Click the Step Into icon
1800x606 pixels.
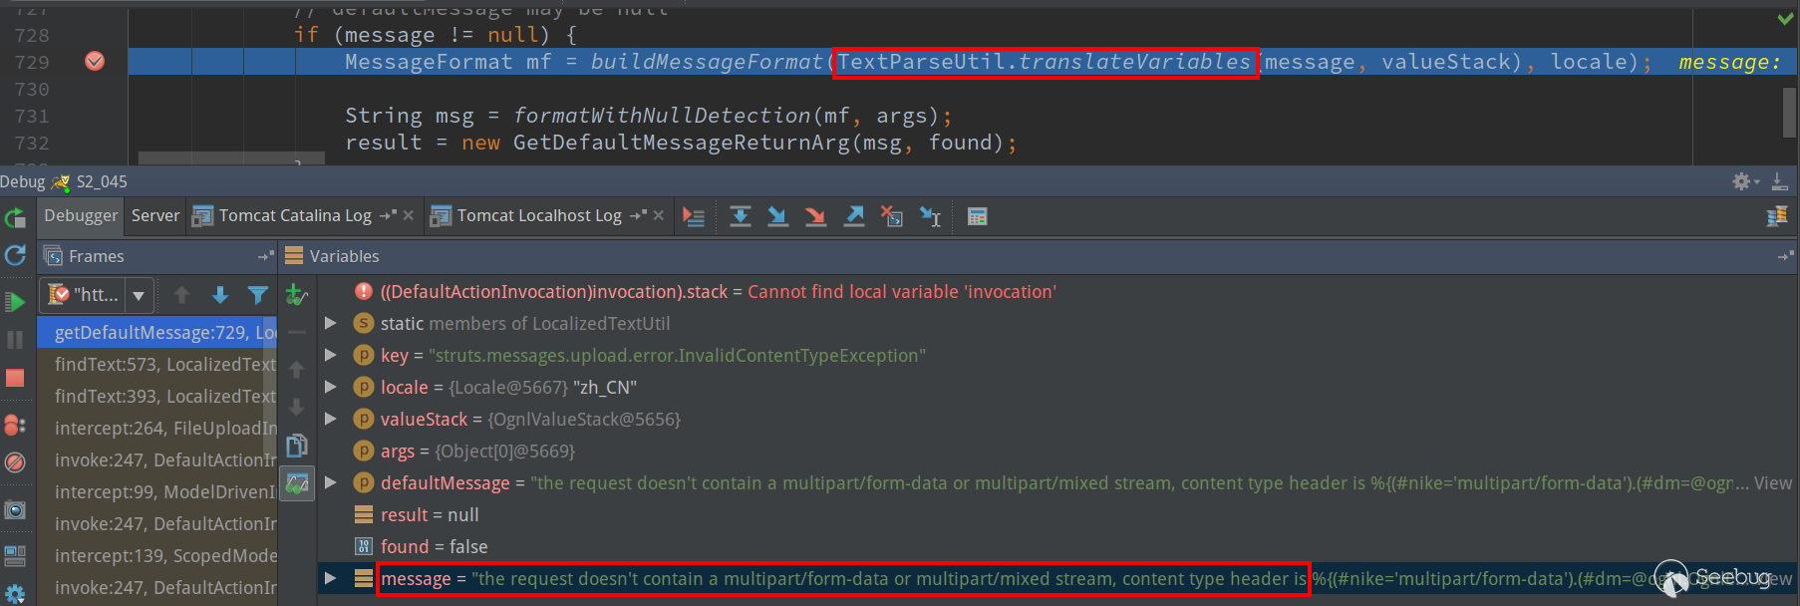778,216
